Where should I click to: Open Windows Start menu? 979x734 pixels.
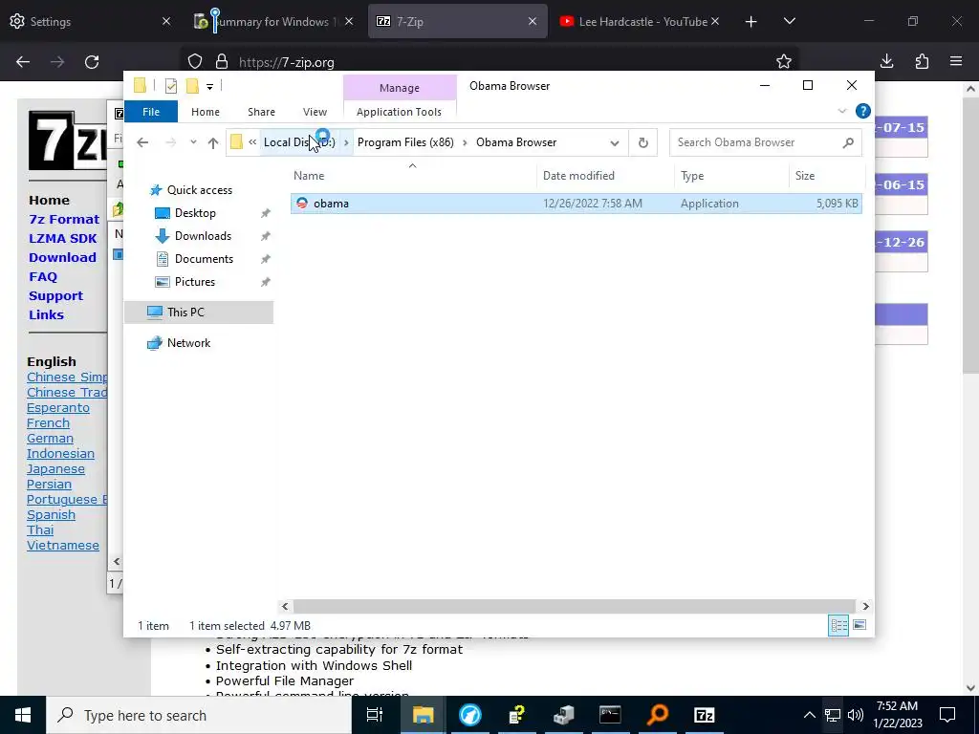coord(23,715)
